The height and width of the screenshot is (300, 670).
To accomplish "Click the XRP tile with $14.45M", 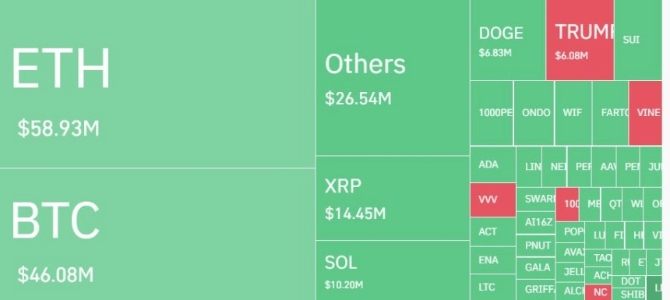I will click(x=393, y=198).
